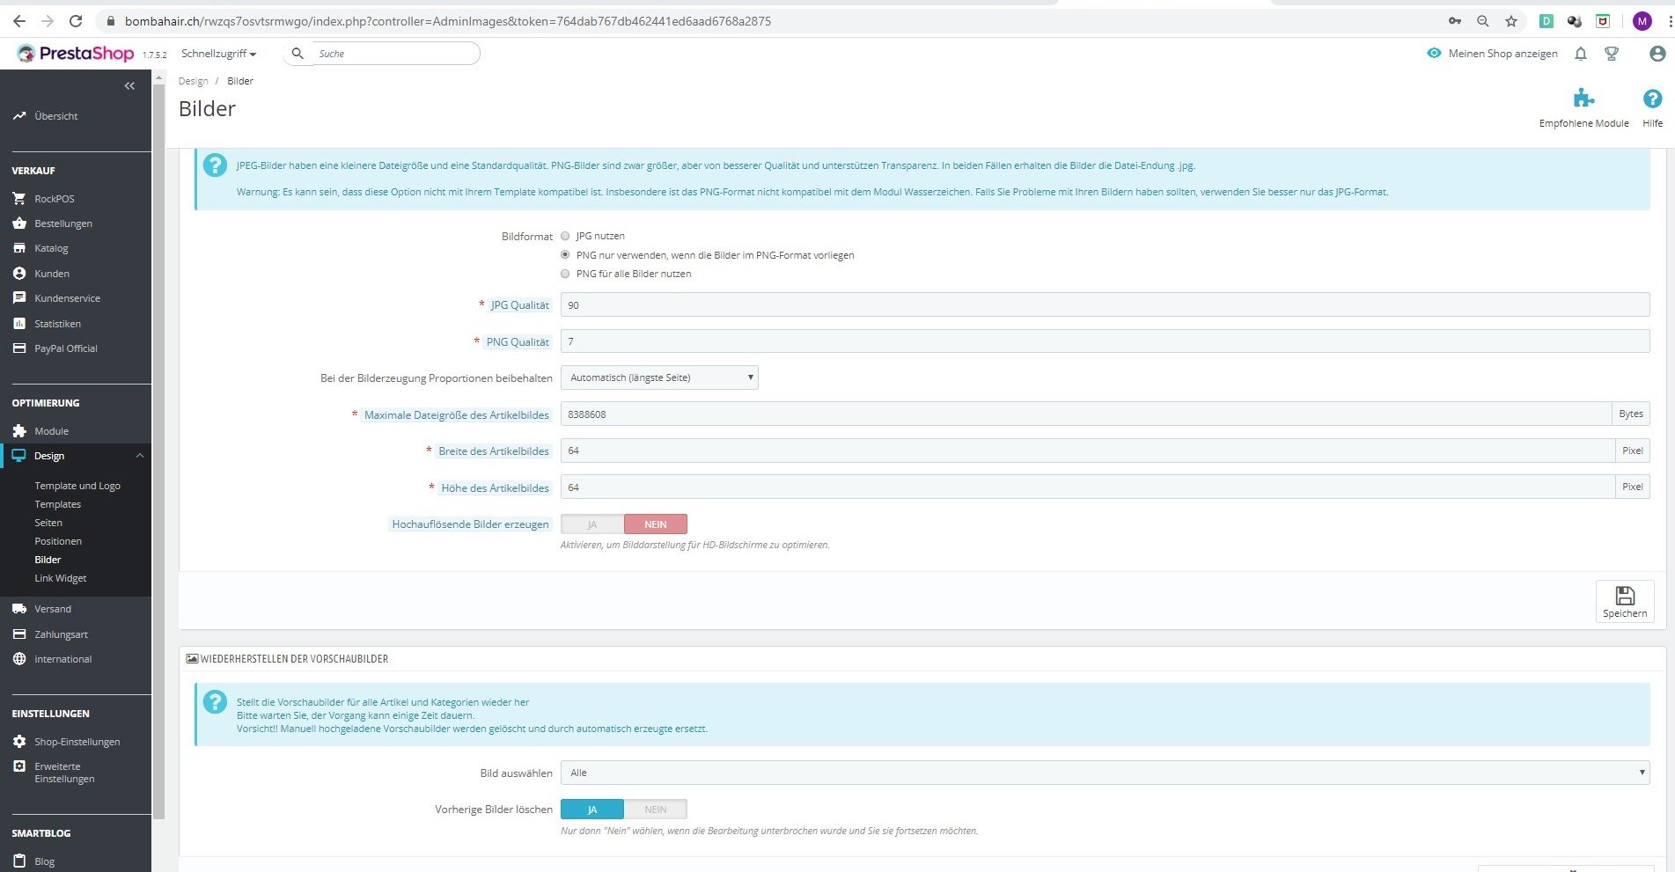
Task: Open the Bilder submenu item
Action: (x=48, y=560)
